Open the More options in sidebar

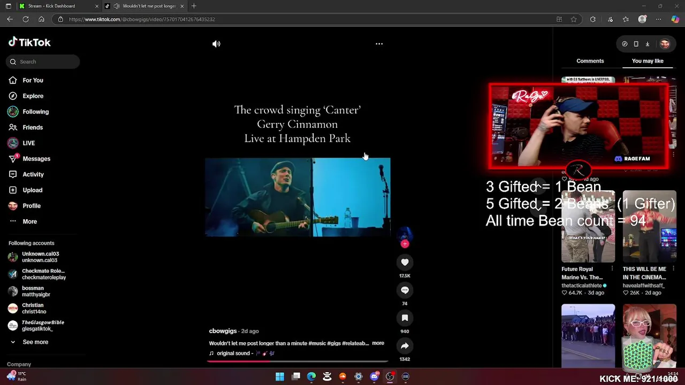coord(29,221)
